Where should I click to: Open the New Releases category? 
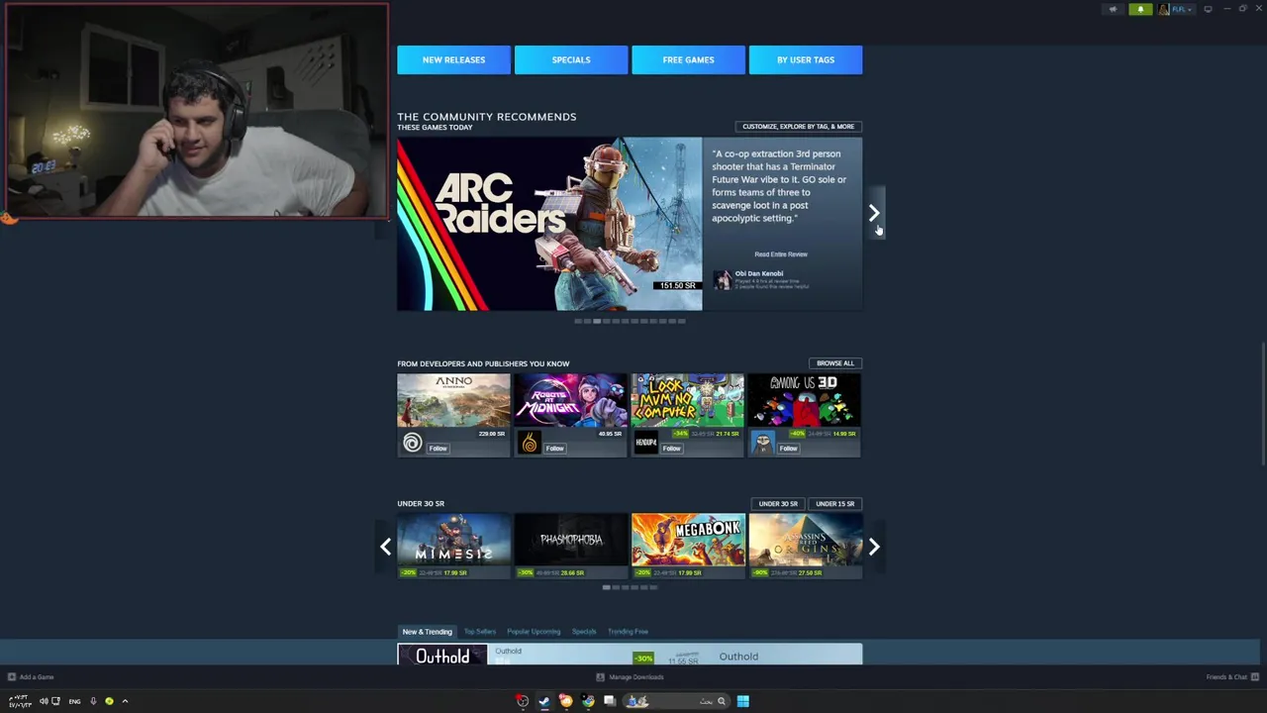click(453, 59)
